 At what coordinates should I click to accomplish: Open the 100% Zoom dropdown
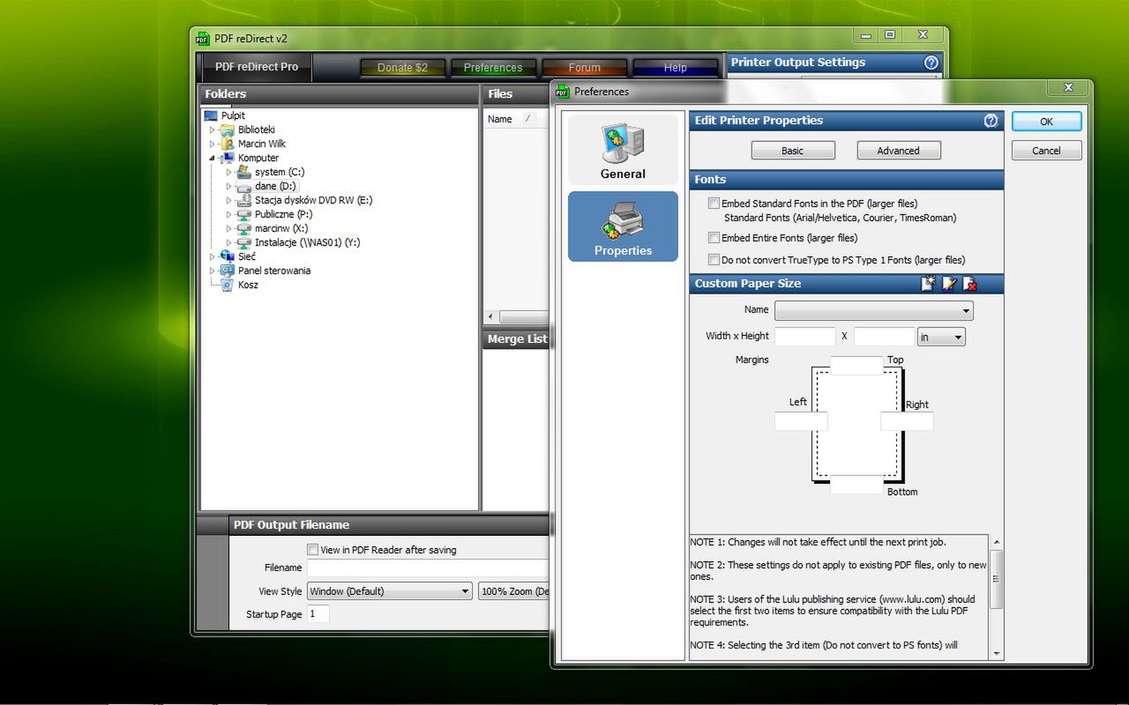pyautogui.click(x=515, y=591)
